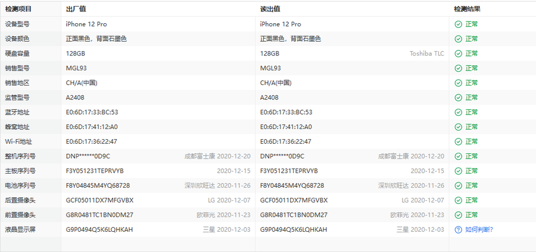Click factory rear camera serial GCF05011DX7MFGVBX
This screenshot has height=252, width=536.
tap(100, 200)
